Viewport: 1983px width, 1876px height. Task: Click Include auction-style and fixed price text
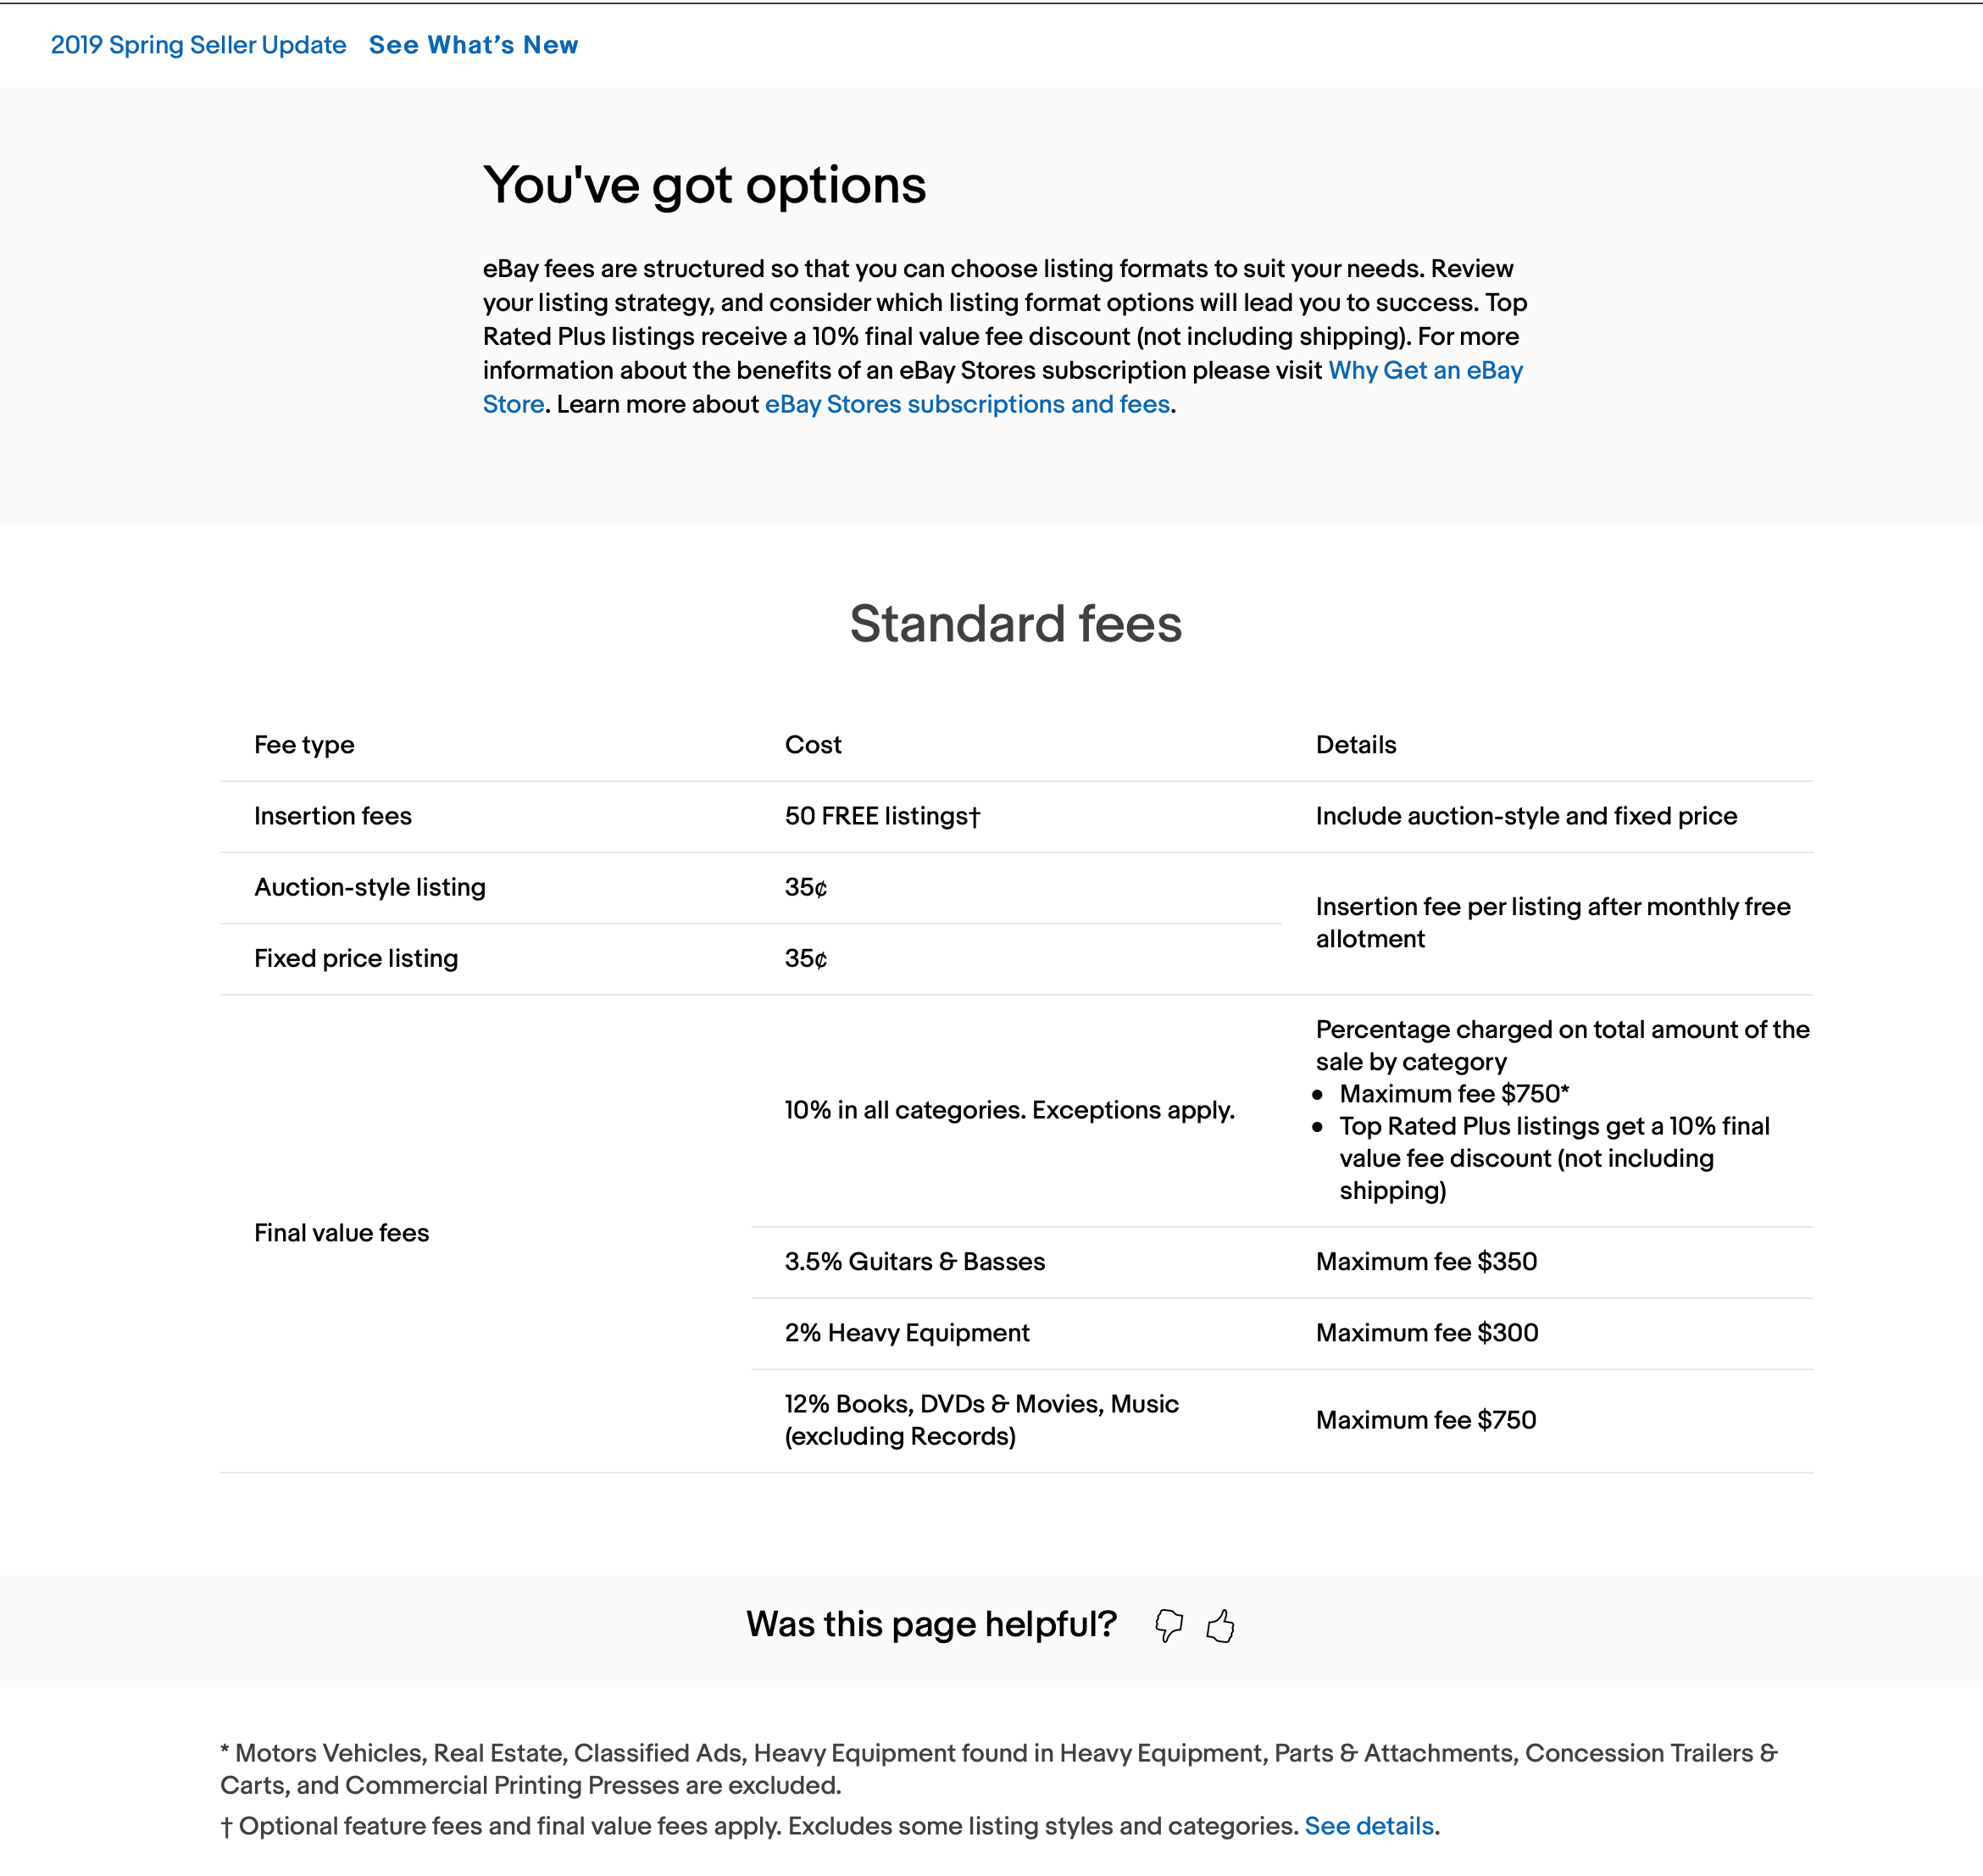pos(1526,816)
